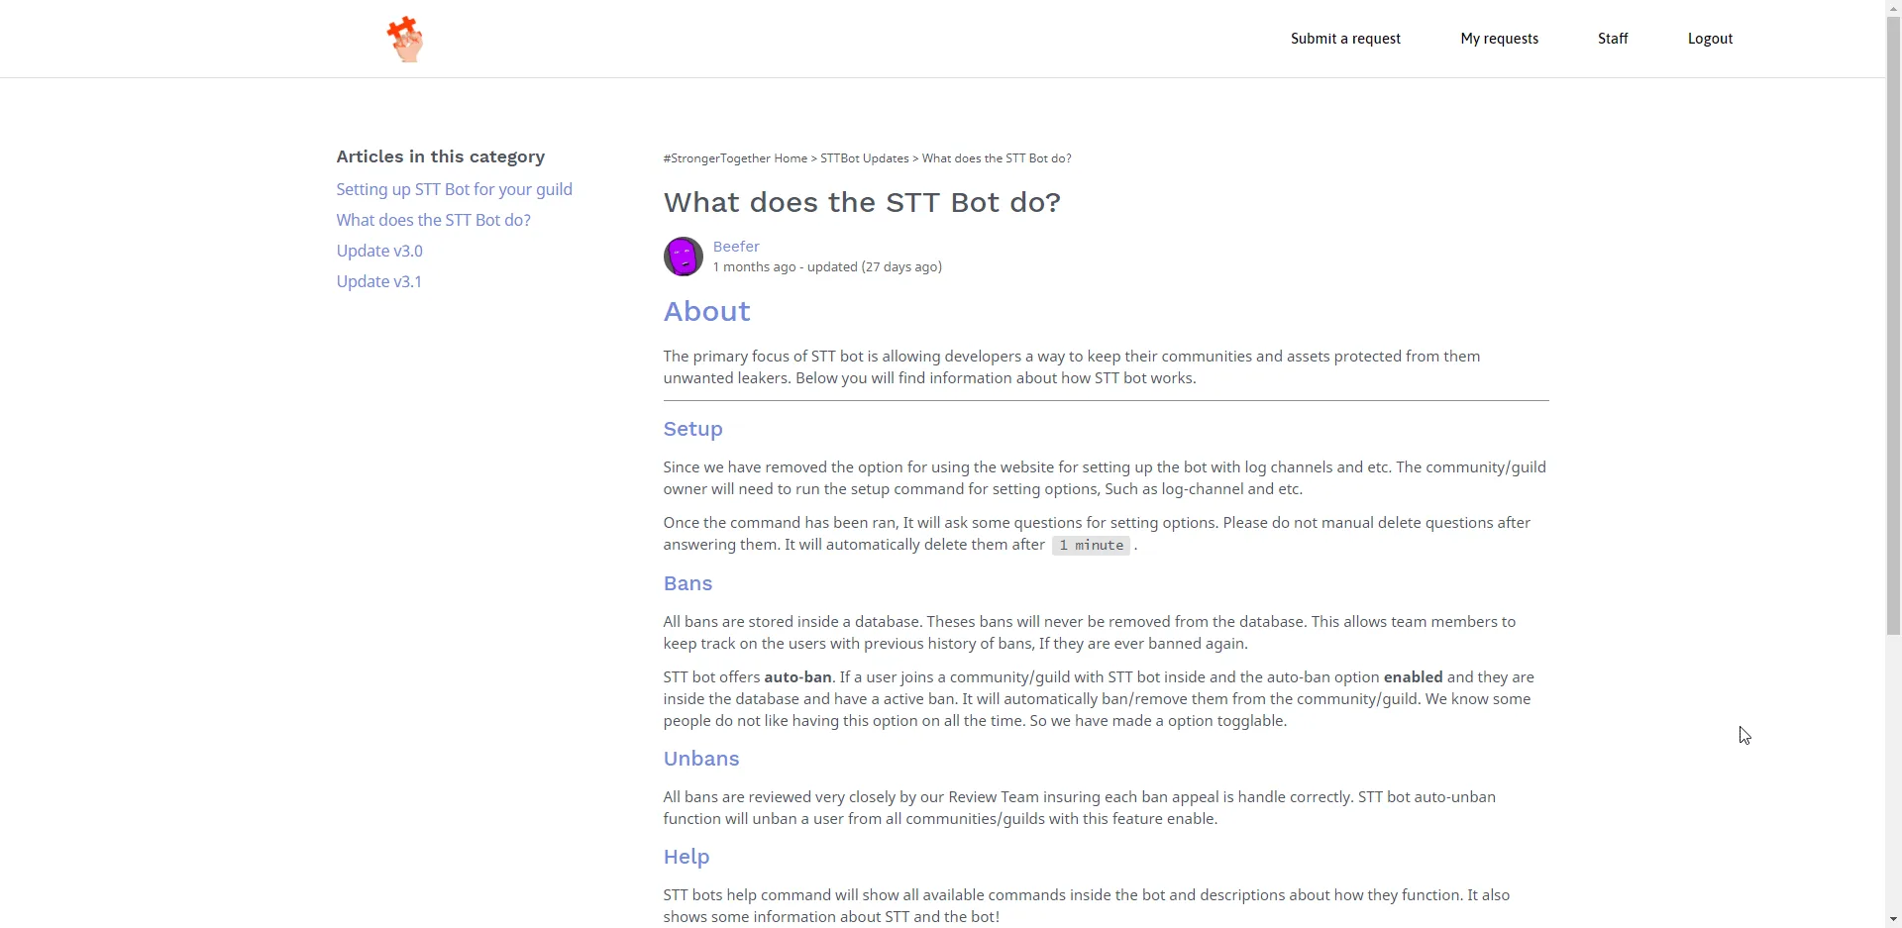
Task: Click the Beefer author name
Action: [735, 246]
